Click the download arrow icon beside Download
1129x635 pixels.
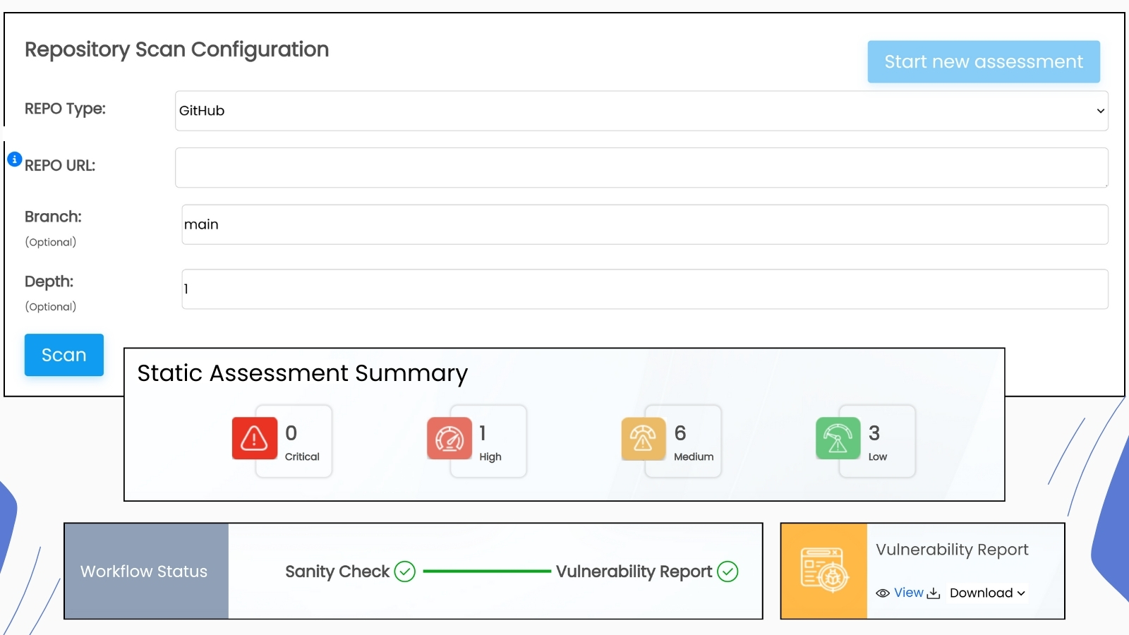click(x=933, y=594)
